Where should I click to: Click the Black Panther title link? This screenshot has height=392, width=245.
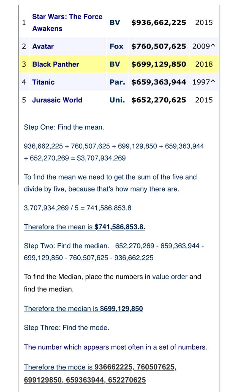[x=56, y=64]
